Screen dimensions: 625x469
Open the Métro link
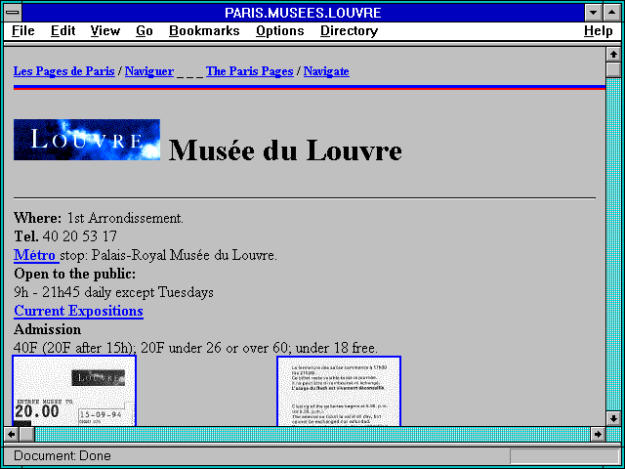point(36,255)
